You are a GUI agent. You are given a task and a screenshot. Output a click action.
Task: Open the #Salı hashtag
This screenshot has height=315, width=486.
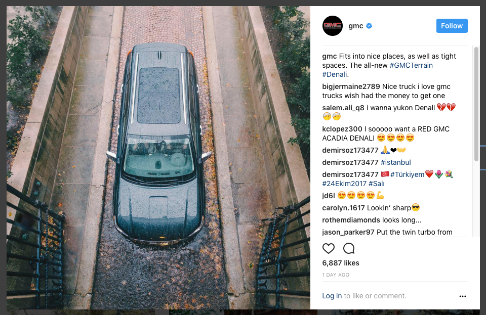pyautogui.click(x=376, y=184)
